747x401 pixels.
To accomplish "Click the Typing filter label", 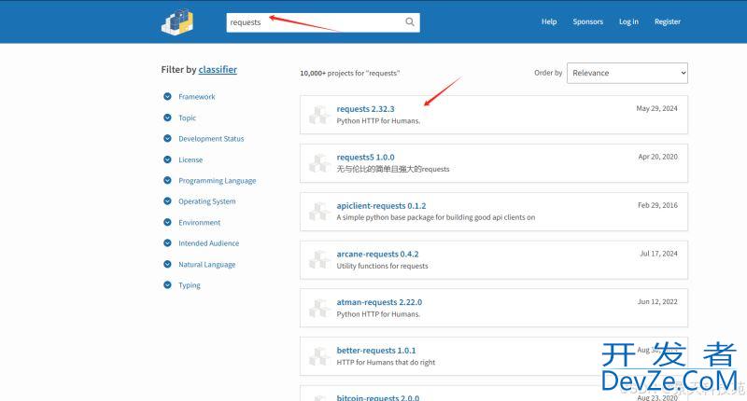I will [x=190, y=285].
